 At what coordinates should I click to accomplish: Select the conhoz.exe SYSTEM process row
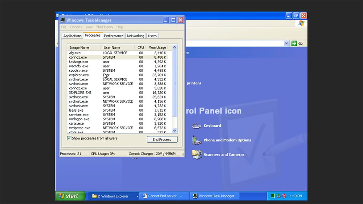pos(118,57)
